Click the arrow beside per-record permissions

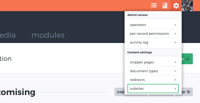(175, 34)
